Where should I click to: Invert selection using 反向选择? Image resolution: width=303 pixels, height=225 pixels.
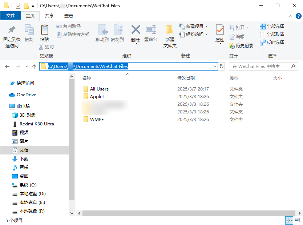(272, 43)
